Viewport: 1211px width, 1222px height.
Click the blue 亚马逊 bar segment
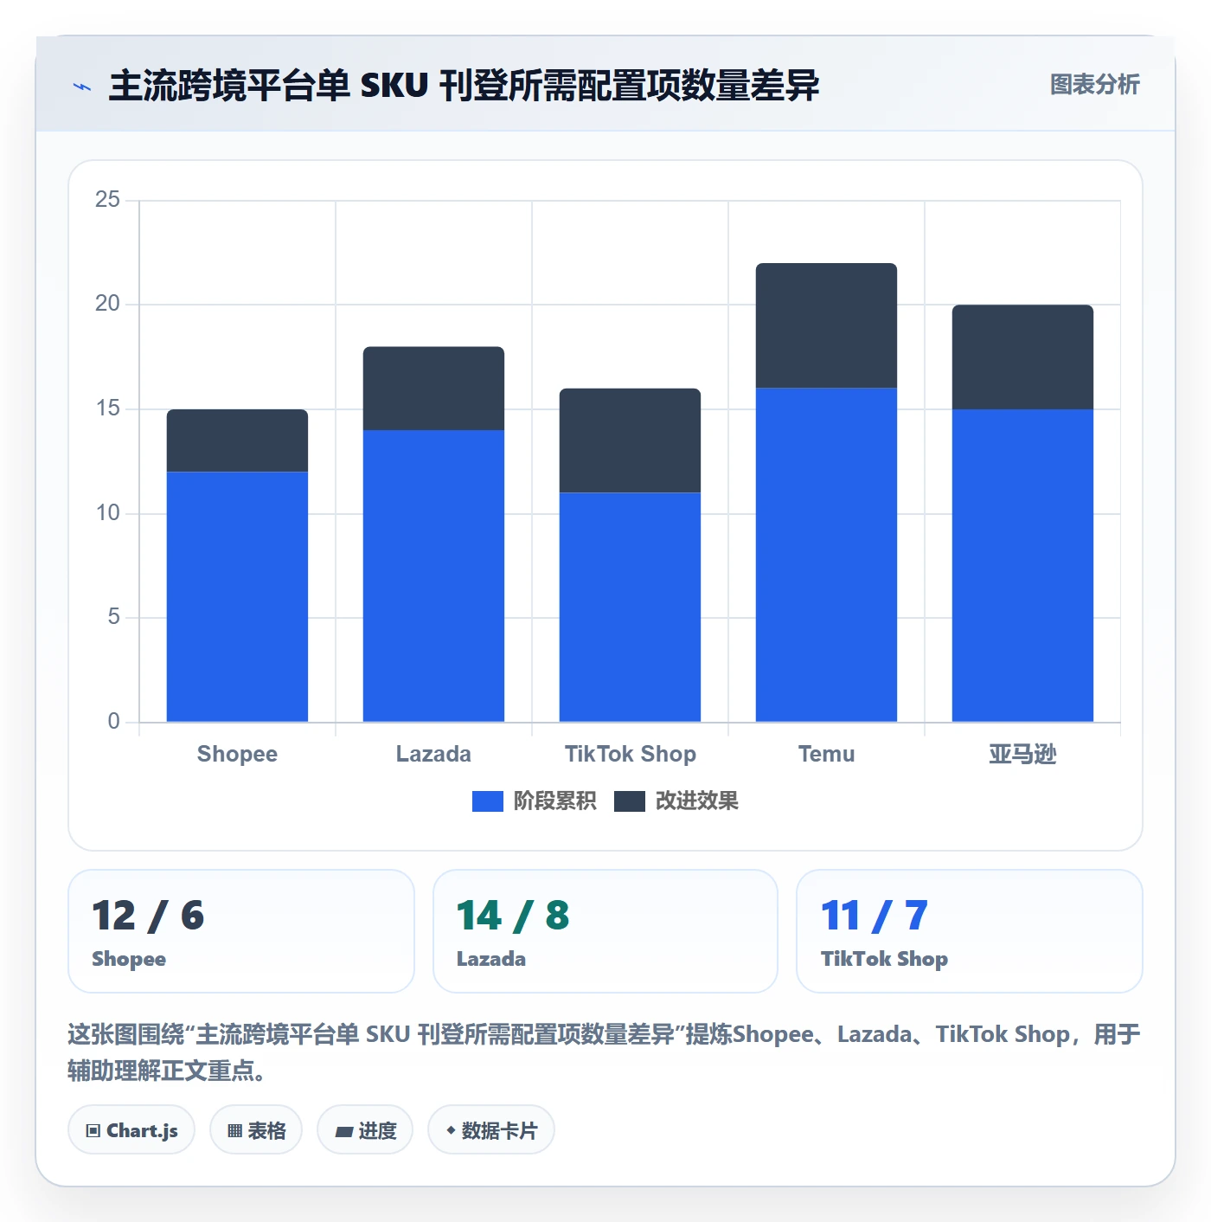[x=1022, y=565]
